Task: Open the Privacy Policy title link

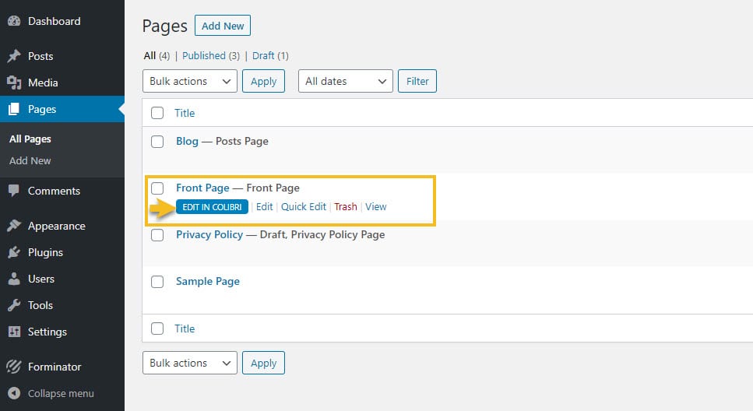Action: click(x=209, y=234)
